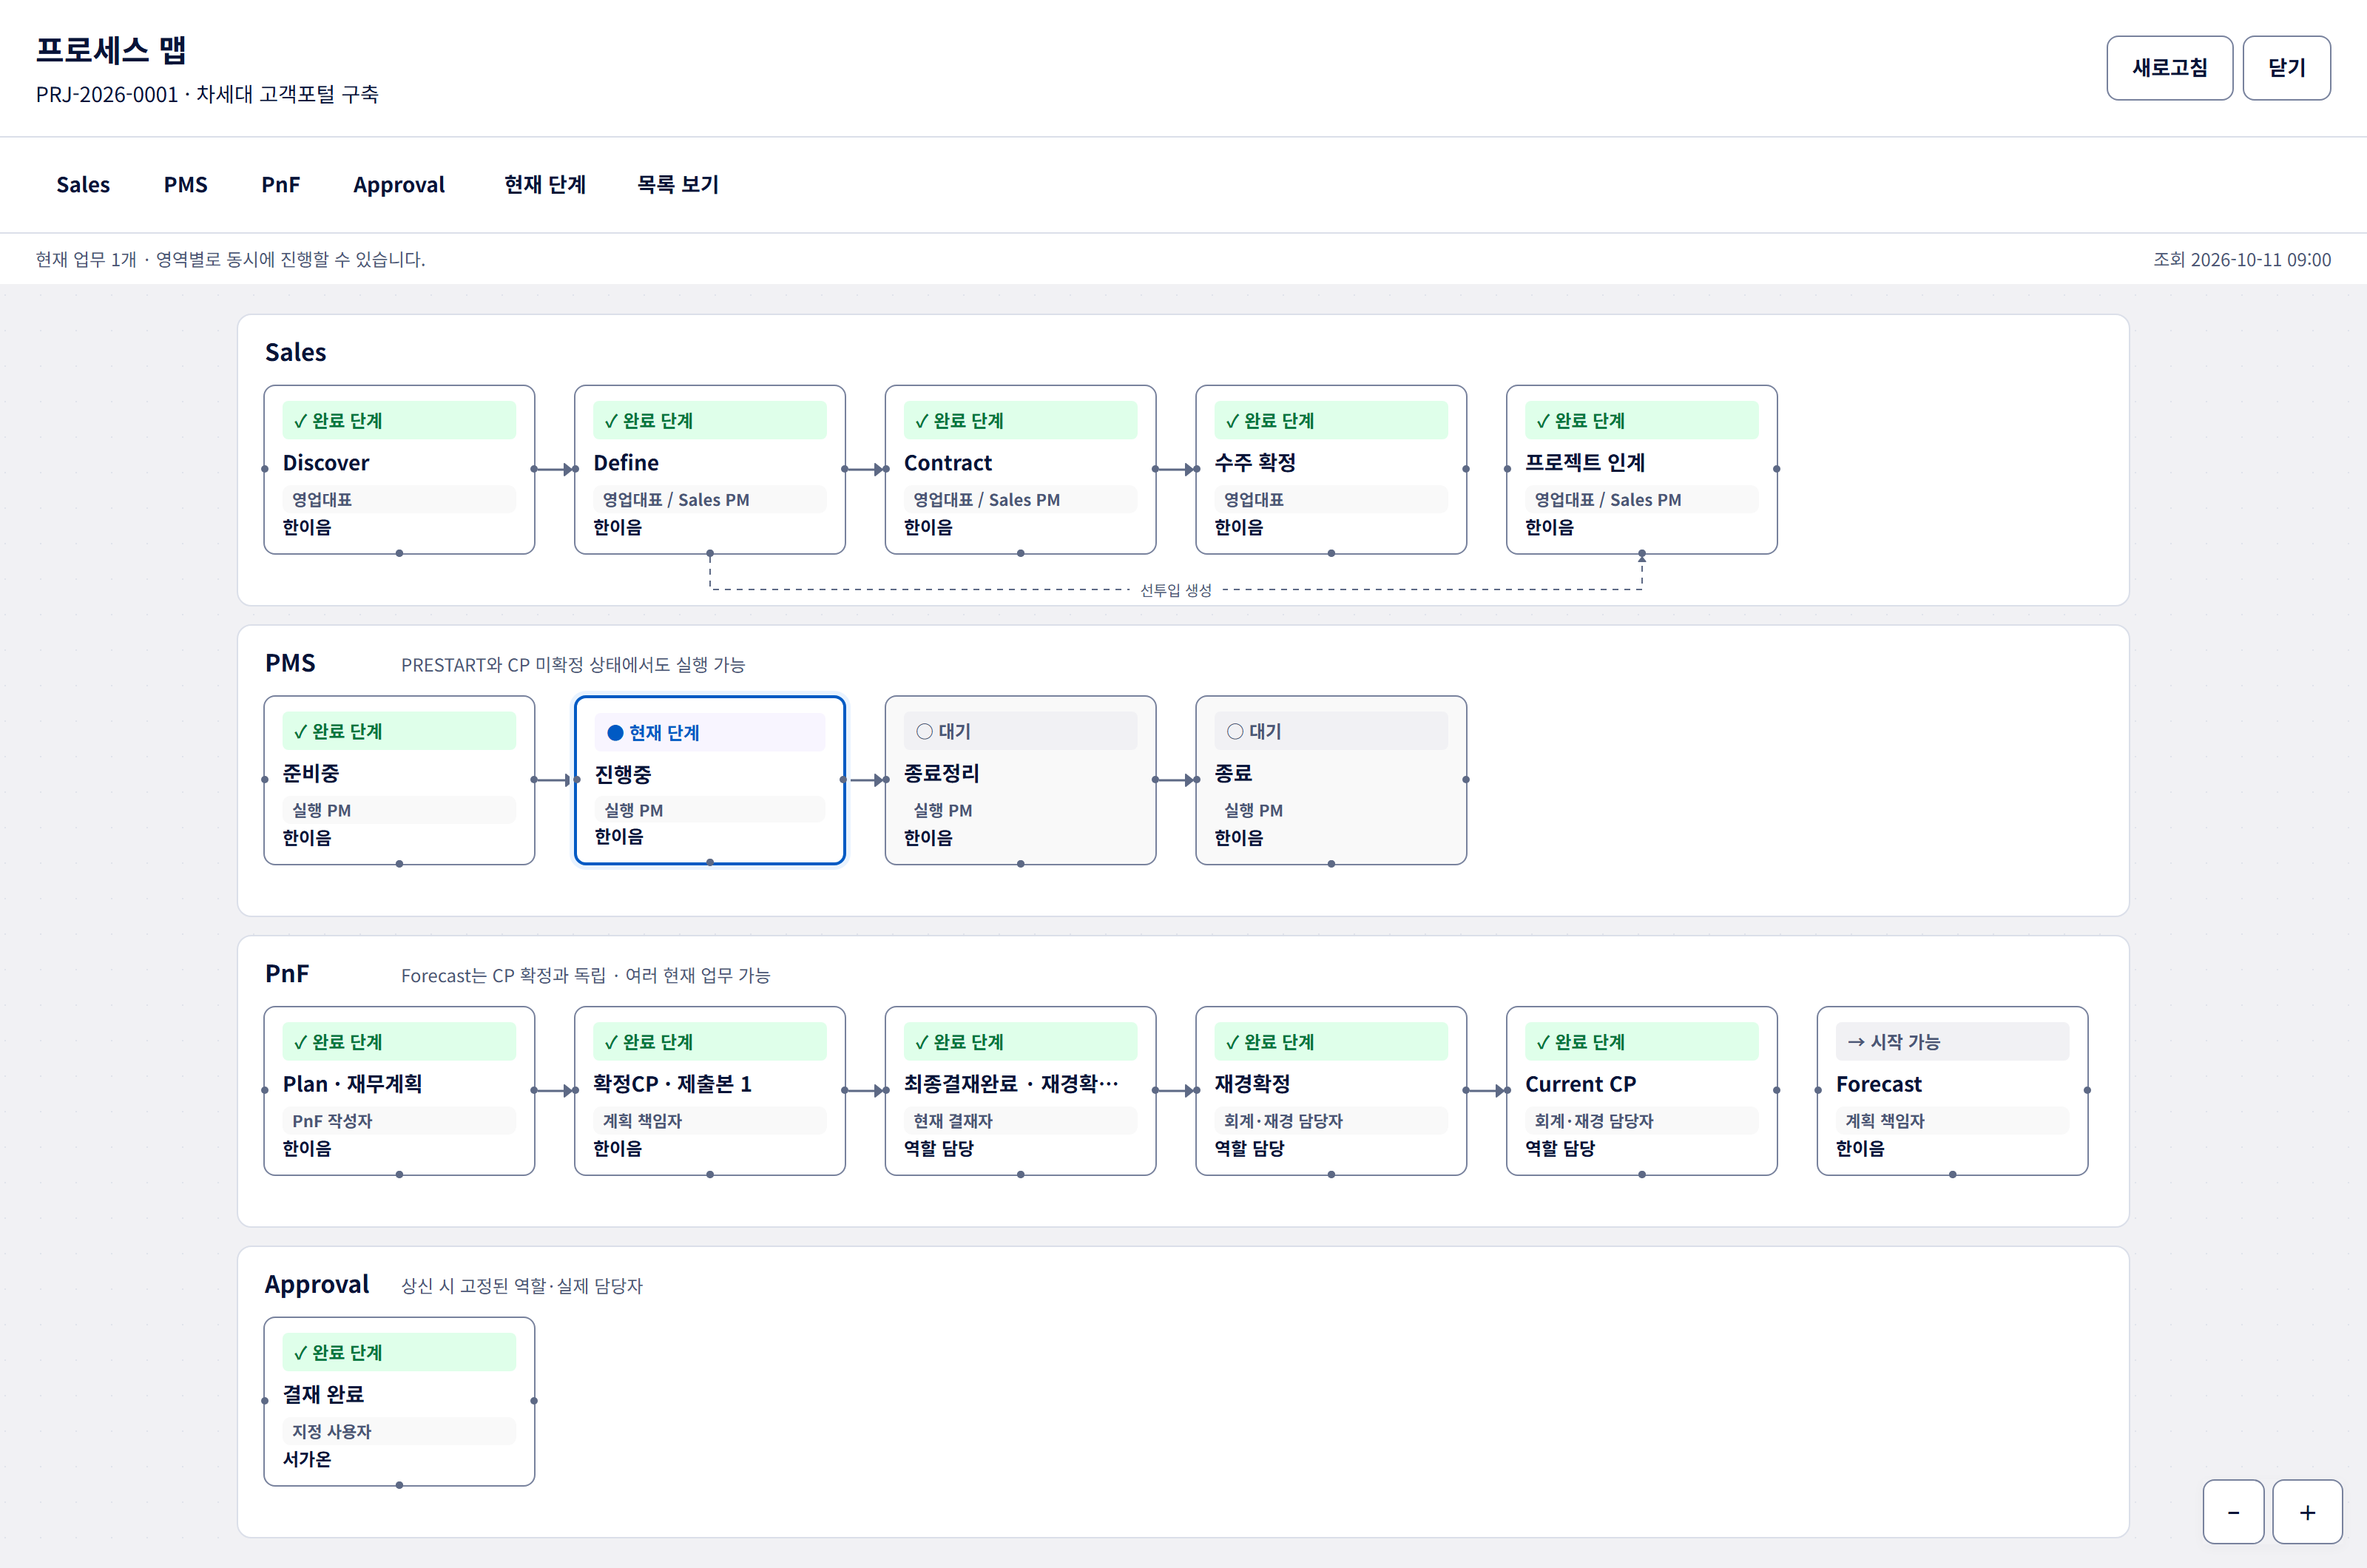This screenshot has width=2367, height=1568.
Task: Select the Forecast 시작 가능 card
Action: [x=1952, y=1091]
